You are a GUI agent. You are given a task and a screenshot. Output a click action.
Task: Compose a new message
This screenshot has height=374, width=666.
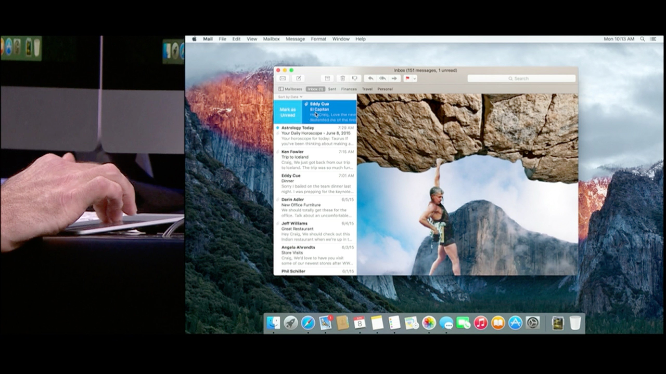pos(298,78)
